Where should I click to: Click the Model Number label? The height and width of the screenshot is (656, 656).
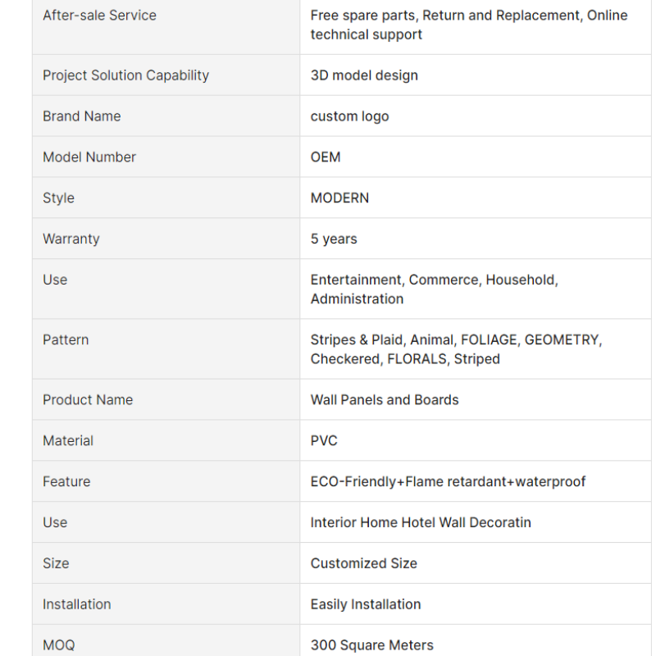pyautogui.click(x=89, y=157)
